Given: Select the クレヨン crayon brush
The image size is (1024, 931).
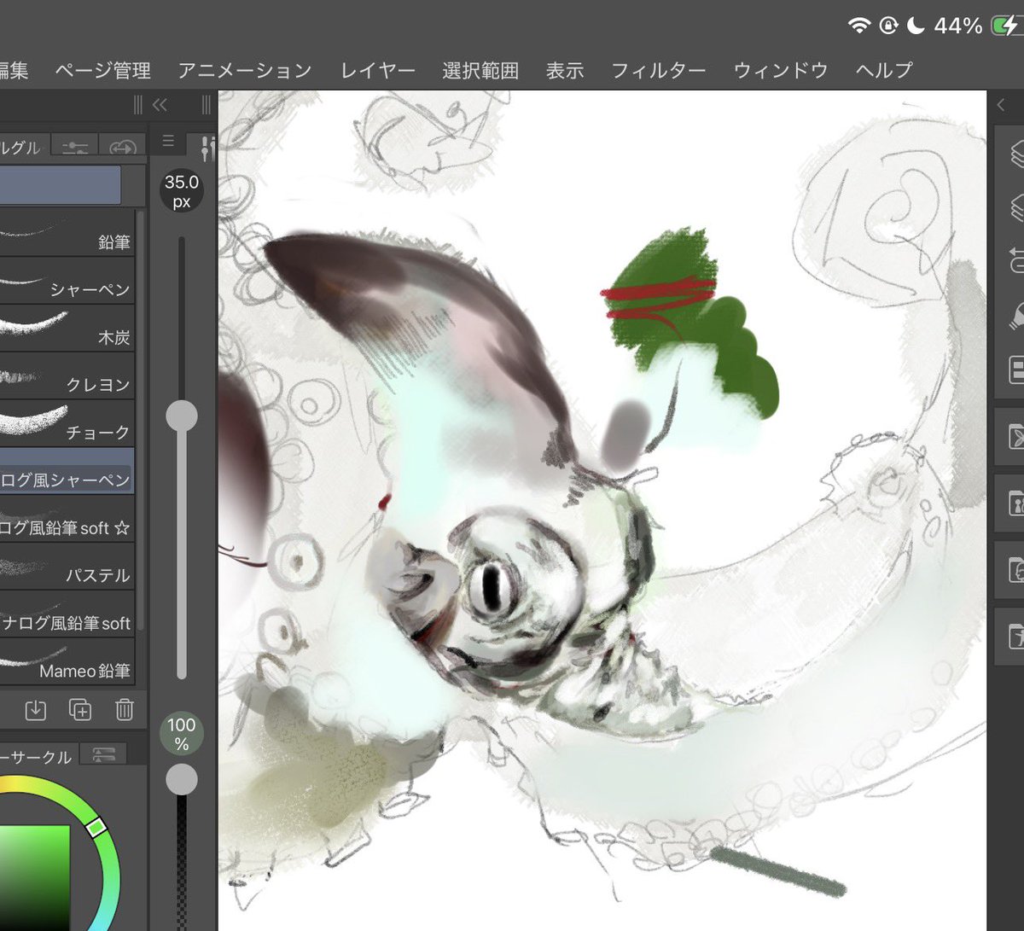Looking at the screenshot, I should pyautogui.click(x=67, y=376).
